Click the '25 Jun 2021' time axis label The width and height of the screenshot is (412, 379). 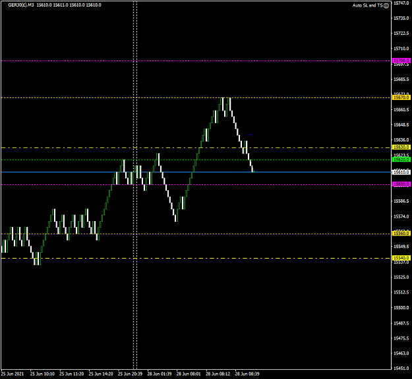click(x=12, y=374)
